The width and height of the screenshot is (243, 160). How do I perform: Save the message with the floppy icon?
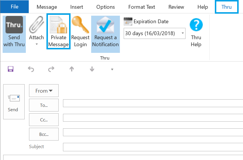coord(10,69)
